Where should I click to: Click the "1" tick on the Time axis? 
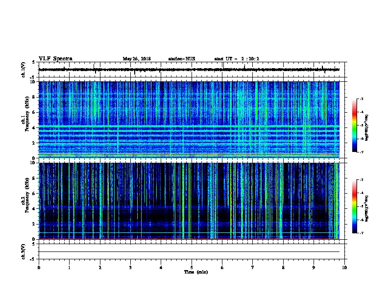[69, 268]
